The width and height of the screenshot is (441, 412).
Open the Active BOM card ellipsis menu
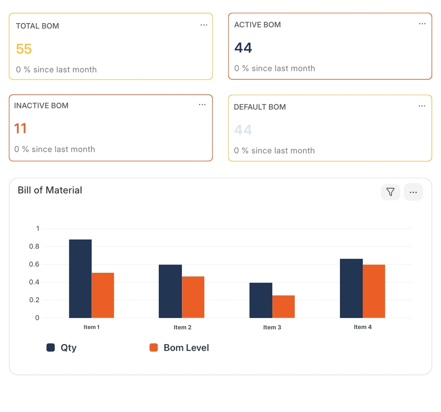(x=422, y=24)
